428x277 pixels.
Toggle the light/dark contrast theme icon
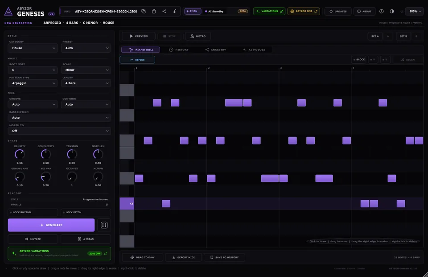(x=392, y=11)
